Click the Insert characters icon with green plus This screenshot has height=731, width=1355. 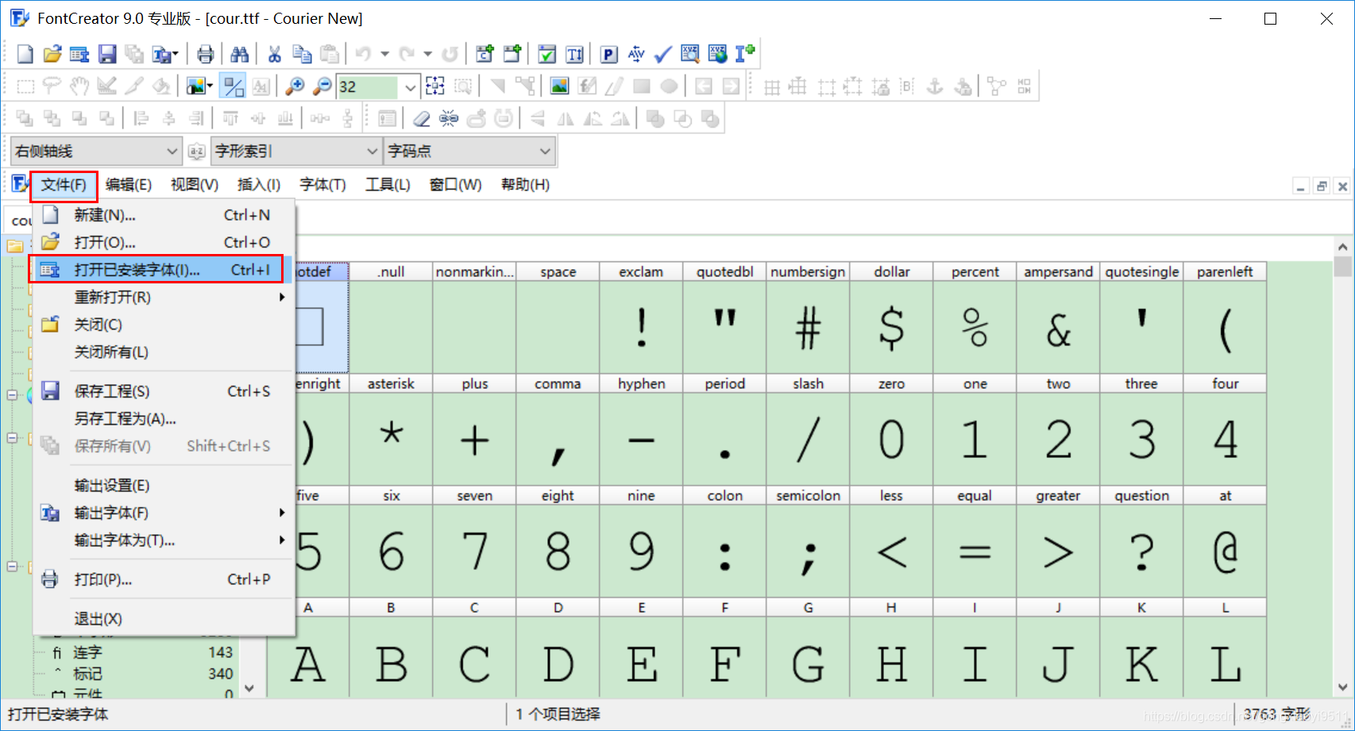pos(484,54)
